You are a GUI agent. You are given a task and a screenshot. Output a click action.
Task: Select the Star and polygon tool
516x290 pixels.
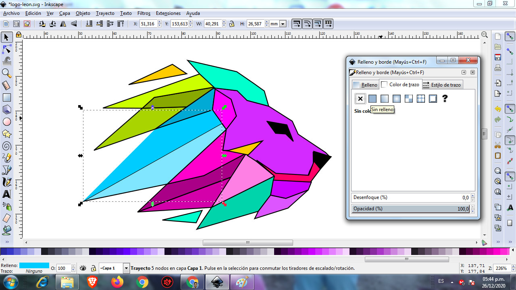[x=6, y=134]
